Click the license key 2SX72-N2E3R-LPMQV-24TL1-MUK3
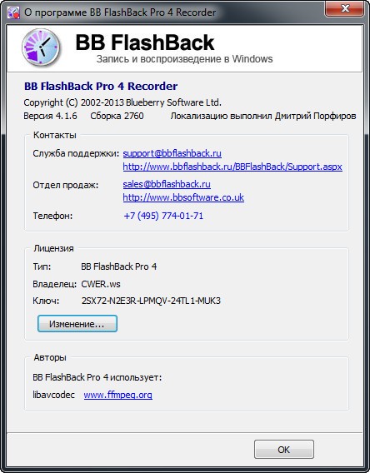The height and width of the screenshot is (473, 370). coord(151,301)
